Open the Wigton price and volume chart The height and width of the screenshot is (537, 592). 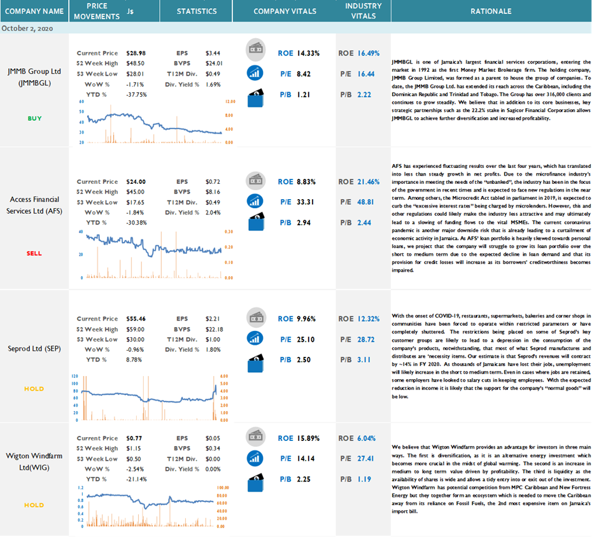click(153, 506)
